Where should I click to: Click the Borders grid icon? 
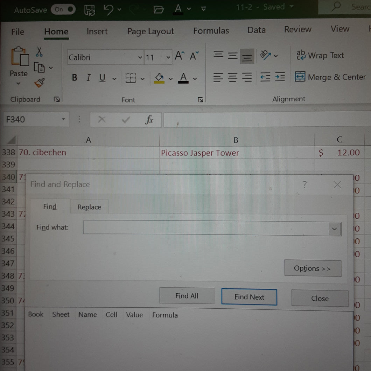(131, 78)
